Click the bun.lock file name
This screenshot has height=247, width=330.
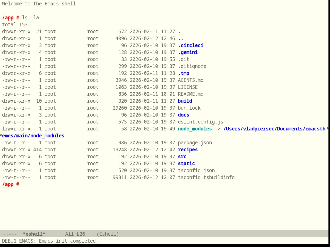(189, 108)
